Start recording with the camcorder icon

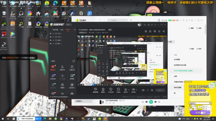143,90
